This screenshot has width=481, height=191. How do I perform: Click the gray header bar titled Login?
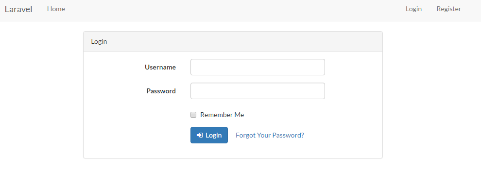coord(233,41)
